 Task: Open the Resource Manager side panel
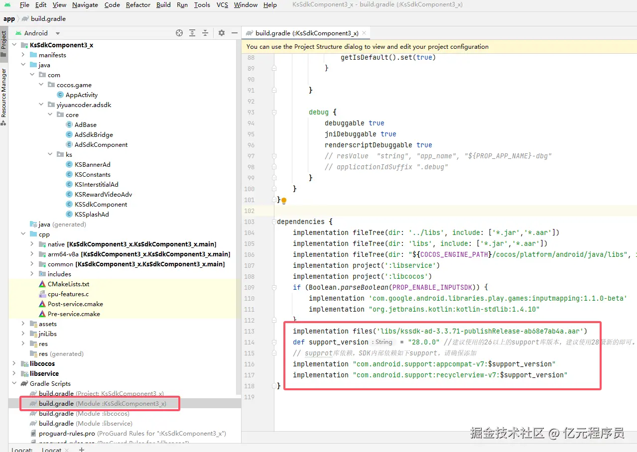(x=3, y=95)
